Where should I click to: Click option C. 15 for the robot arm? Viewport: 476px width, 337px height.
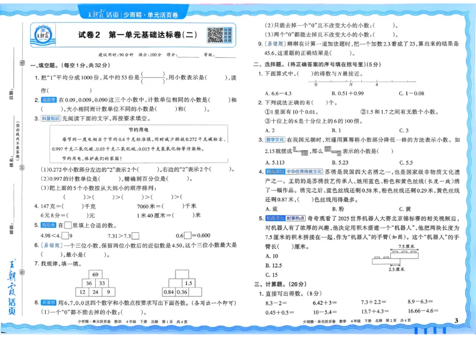point(271,274)
